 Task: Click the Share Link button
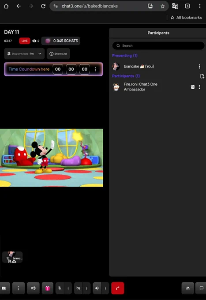(58, 54)
